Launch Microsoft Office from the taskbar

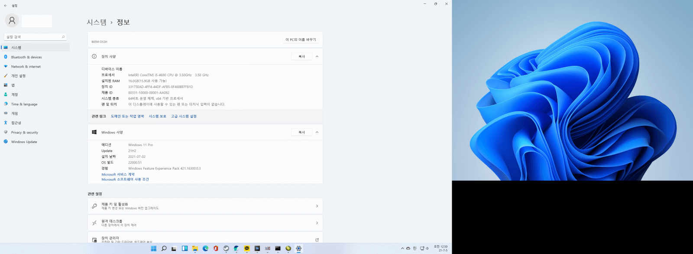216,248
